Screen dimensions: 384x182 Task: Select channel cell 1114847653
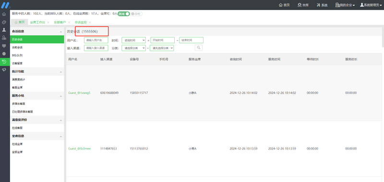pos(108,148)
